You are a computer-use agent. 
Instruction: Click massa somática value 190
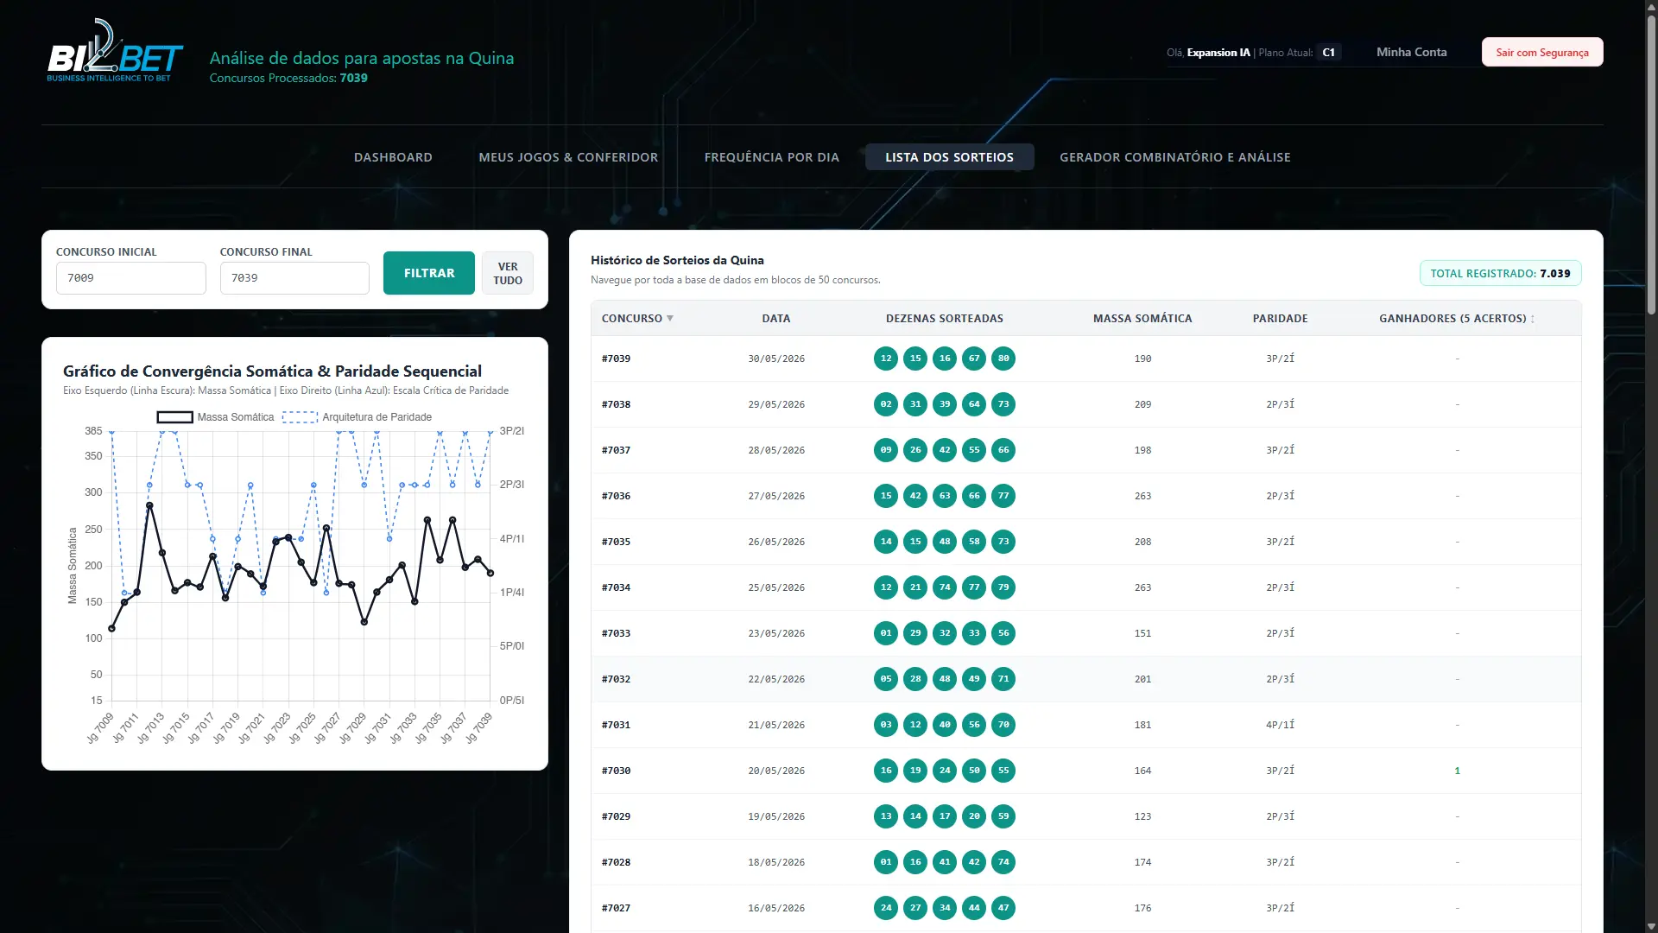(1142, 359)
